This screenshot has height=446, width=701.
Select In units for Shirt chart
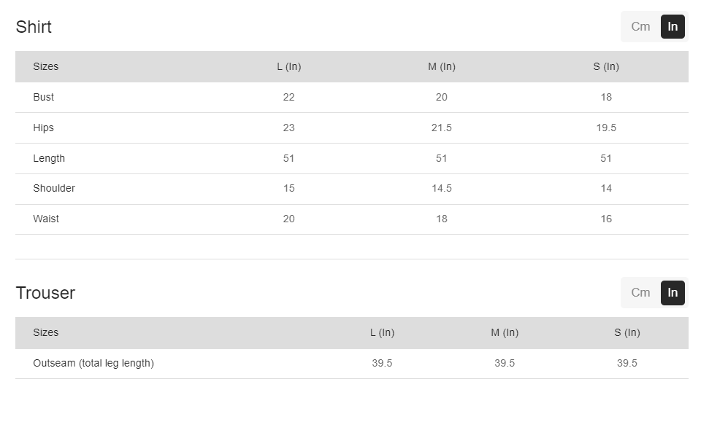tap(673, 27)
